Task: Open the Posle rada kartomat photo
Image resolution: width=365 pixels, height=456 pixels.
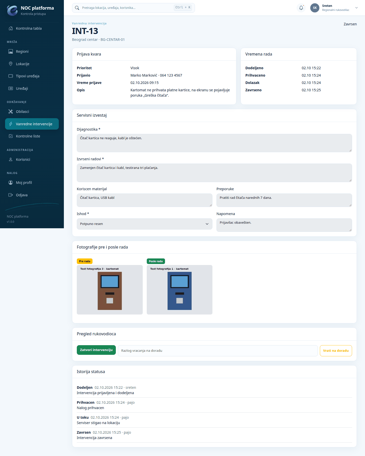Action: [x=179, y=290]
